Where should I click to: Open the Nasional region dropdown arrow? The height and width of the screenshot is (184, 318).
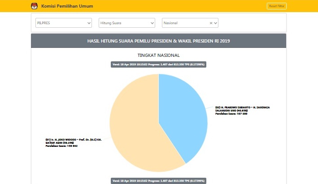point(216,22)
